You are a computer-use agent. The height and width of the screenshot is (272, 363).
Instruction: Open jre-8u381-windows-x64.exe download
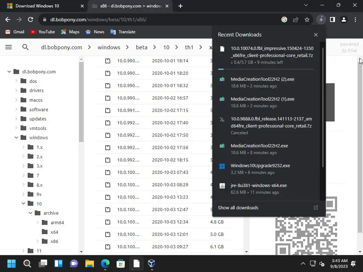(266, 189)
